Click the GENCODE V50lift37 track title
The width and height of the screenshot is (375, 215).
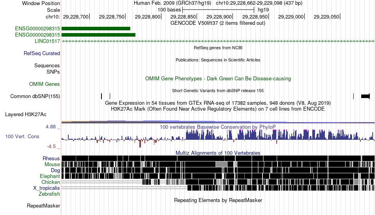tap(218, 23)
